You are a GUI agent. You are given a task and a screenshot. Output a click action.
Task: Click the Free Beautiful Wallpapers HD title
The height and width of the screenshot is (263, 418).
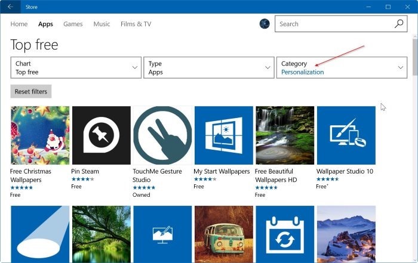(276, 175)
